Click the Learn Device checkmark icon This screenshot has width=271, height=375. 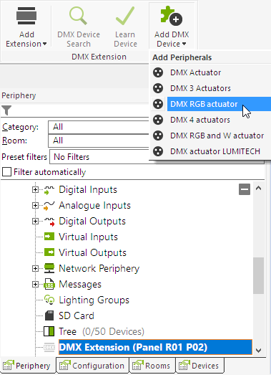(x=125, y=16)
